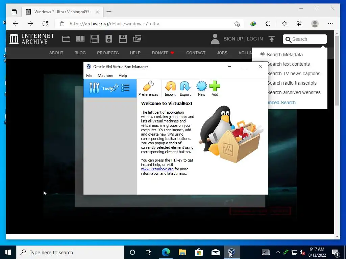Open Edge settings and more menu
This screenshot has height=259, width=346.
click(x=330, y=24)
